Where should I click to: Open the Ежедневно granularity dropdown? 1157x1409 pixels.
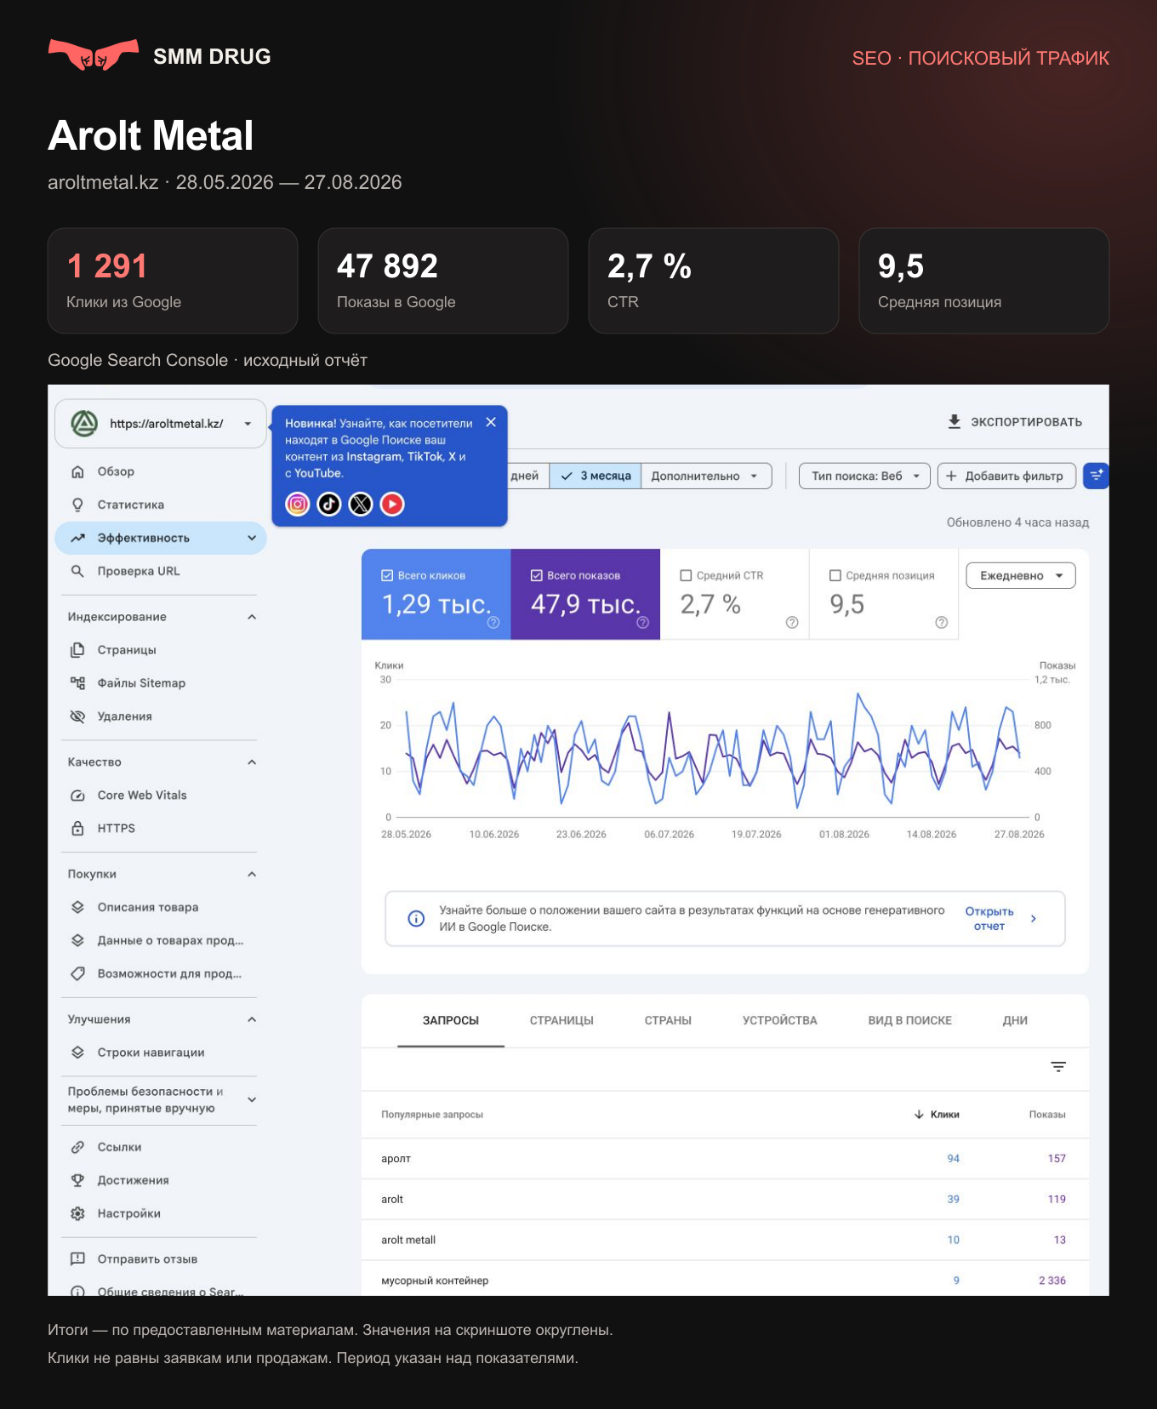(x=1021, y=575)
